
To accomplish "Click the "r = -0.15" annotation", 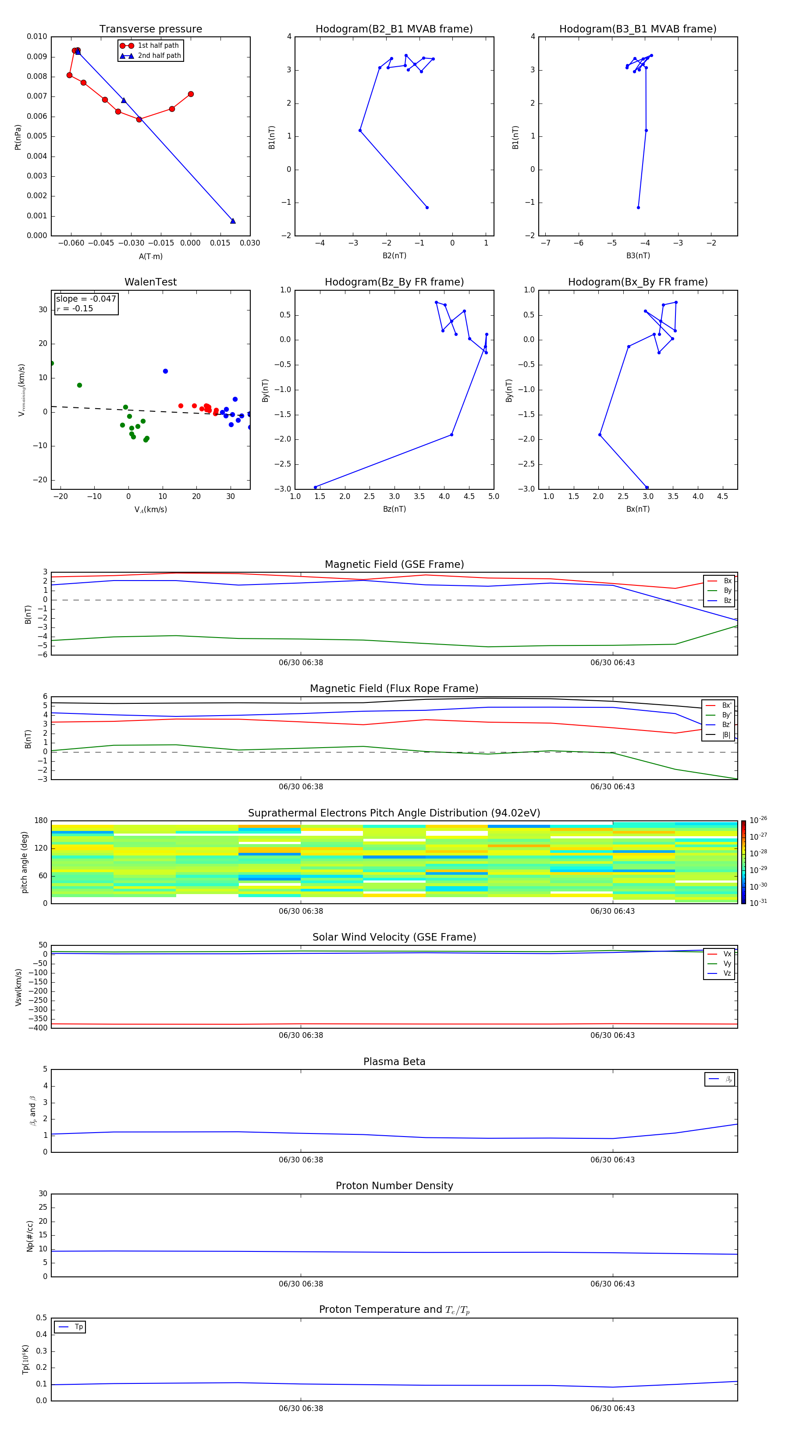I will tap(75, 308).
